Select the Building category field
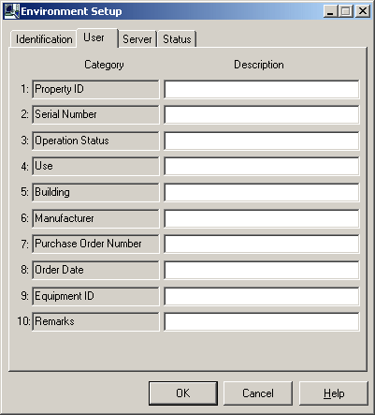The width and height of the screenshot is (375, 415). (95, 192)
